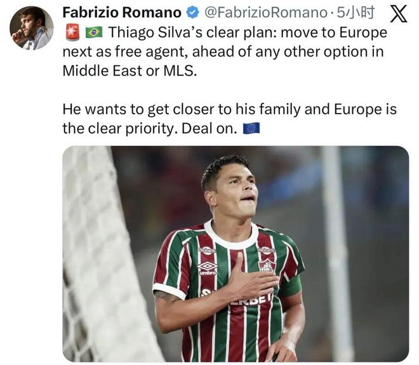419x365 pixels.
Task: Click the Umbro logo on the jersey
Action: [x=208, y=267]
